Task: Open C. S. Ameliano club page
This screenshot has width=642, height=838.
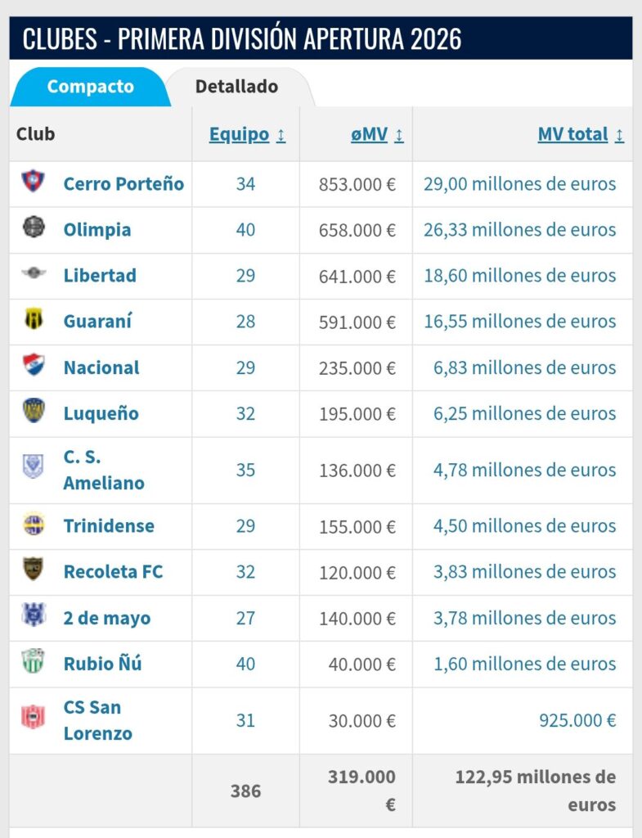Action: pyautogui.click(x=104, y=470)
